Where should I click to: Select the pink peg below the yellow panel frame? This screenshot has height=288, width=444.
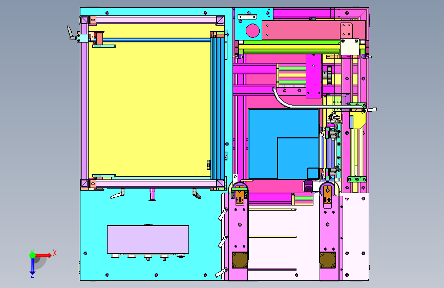[152, 194]
